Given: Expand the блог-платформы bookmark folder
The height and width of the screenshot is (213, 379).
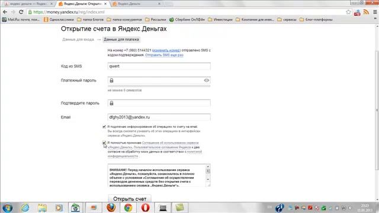Looking at the screenshot, I should [x=316, y=20].
